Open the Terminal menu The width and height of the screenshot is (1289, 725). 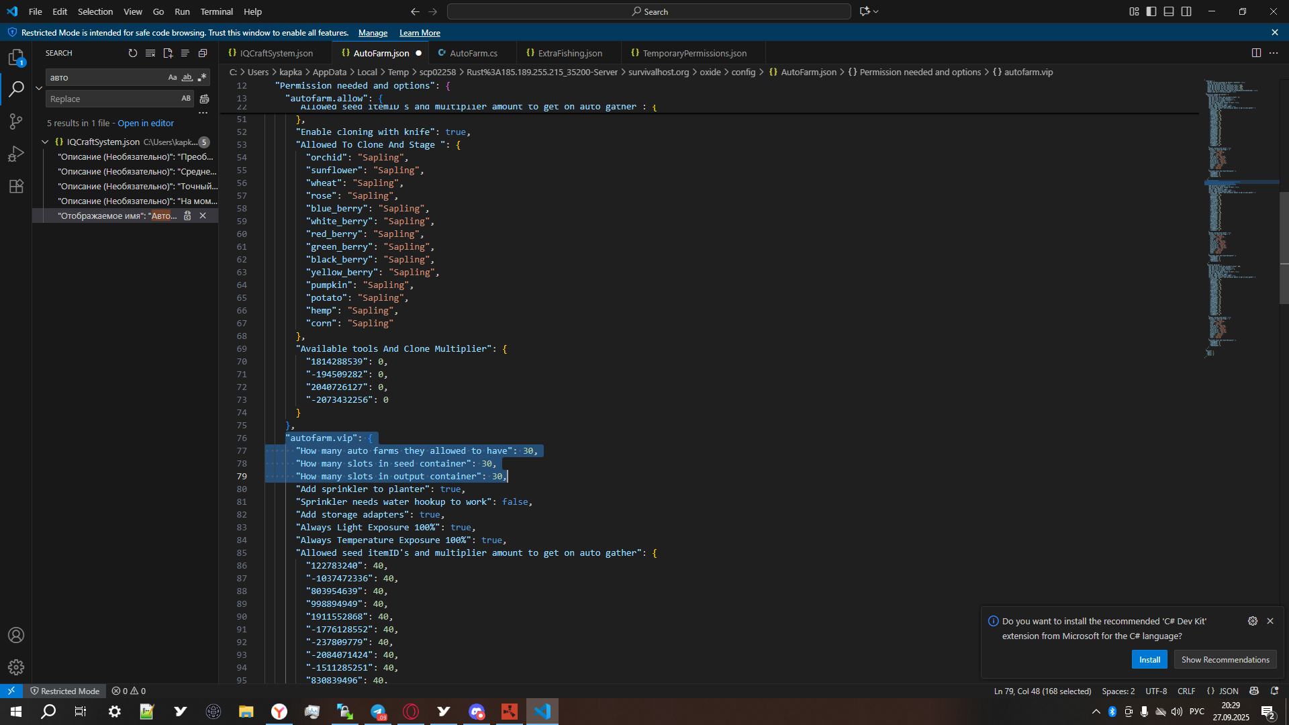216,11
